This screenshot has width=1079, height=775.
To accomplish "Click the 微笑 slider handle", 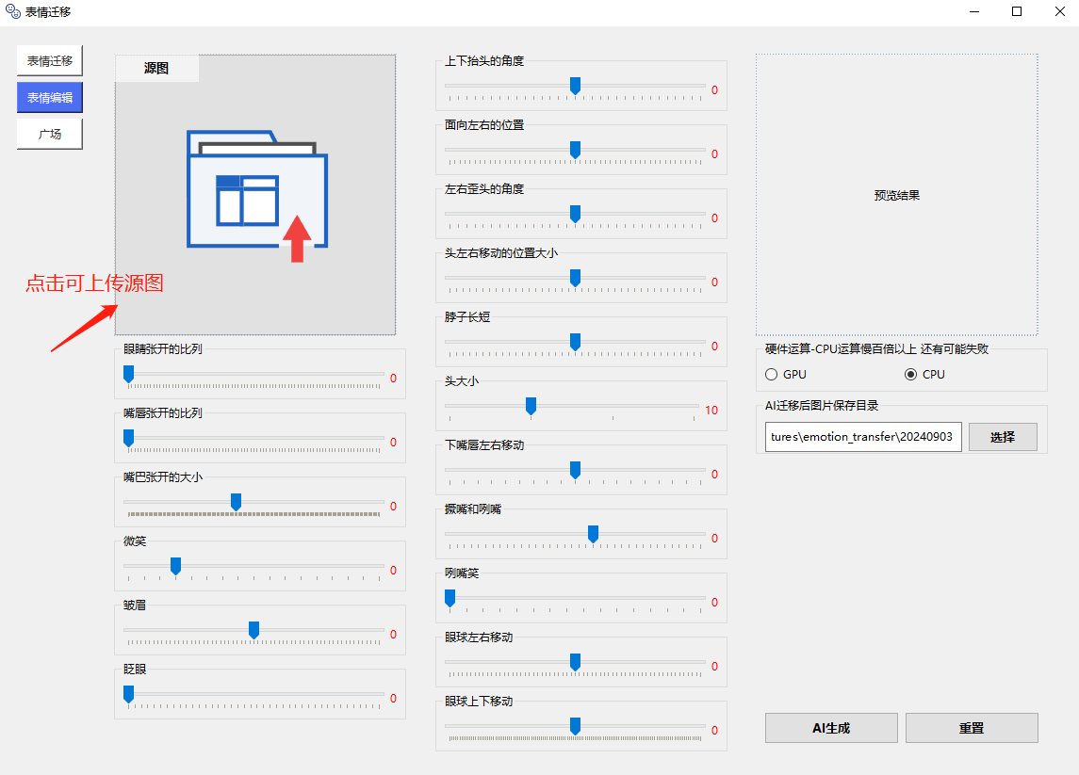I will tap(175, 566).
